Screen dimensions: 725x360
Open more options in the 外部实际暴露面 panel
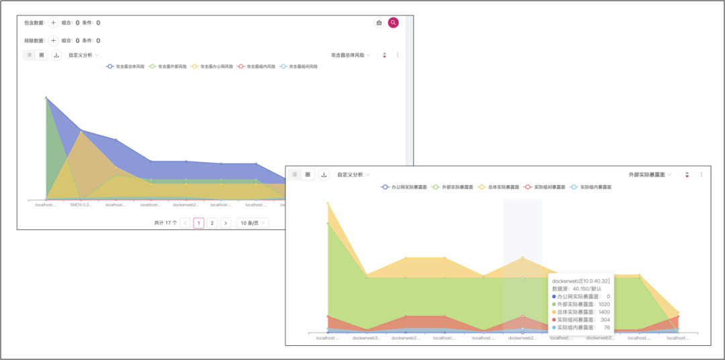[702, 174]
